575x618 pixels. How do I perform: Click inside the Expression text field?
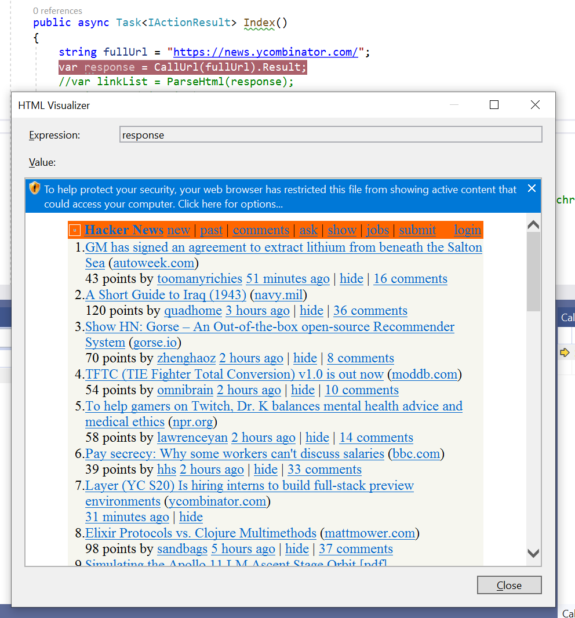point(330,134)
